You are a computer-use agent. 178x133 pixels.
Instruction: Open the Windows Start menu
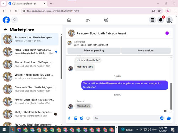[4, 129]
